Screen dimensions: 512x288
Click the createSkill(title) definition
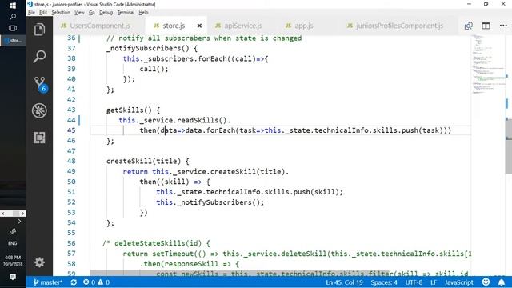147,162
